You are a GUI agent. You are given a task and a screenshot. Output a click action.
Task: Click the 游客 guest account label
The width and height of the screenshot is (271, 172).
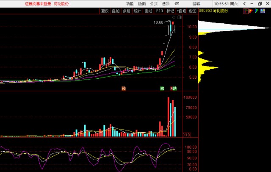pyautogui.click(x=196, y=4)
